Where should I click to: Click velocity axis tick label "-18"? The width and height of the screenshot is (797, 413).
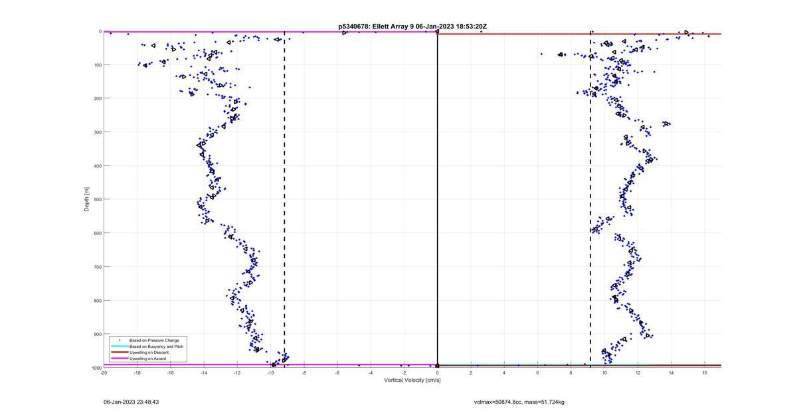(137, 373)
